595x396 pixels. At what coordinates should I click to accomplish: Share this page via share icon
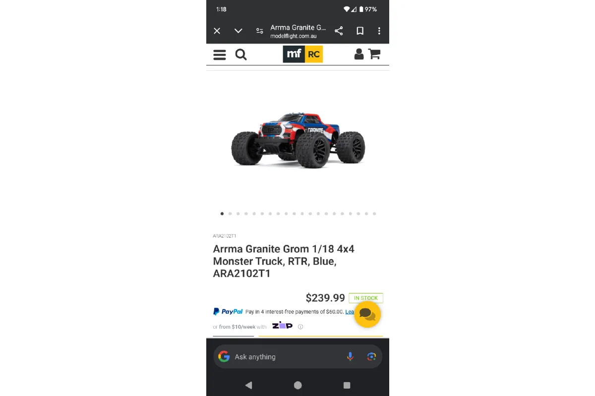(339, 31)
